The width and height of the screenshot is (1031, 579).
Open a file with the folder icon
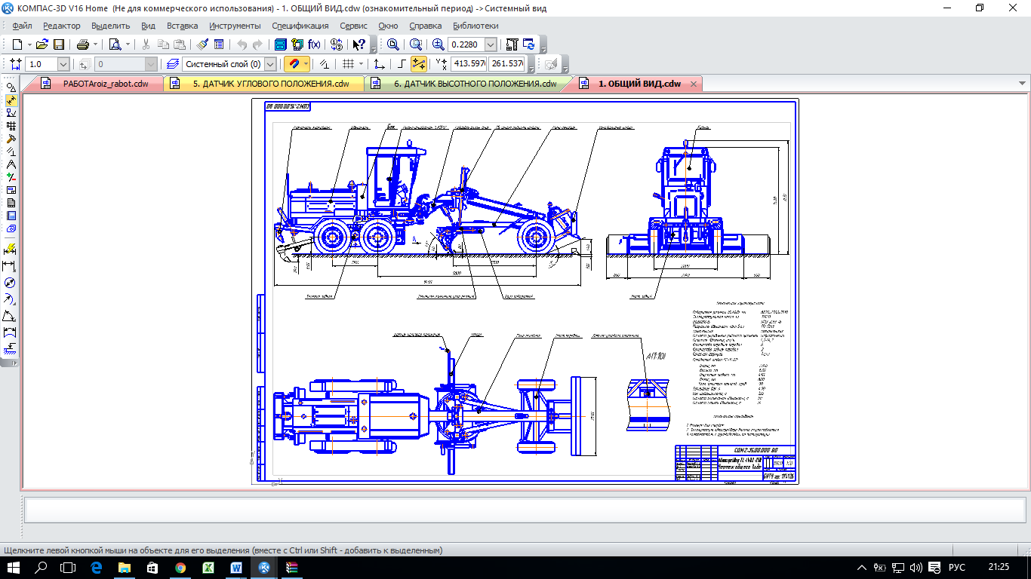click(x=42, y=44)
